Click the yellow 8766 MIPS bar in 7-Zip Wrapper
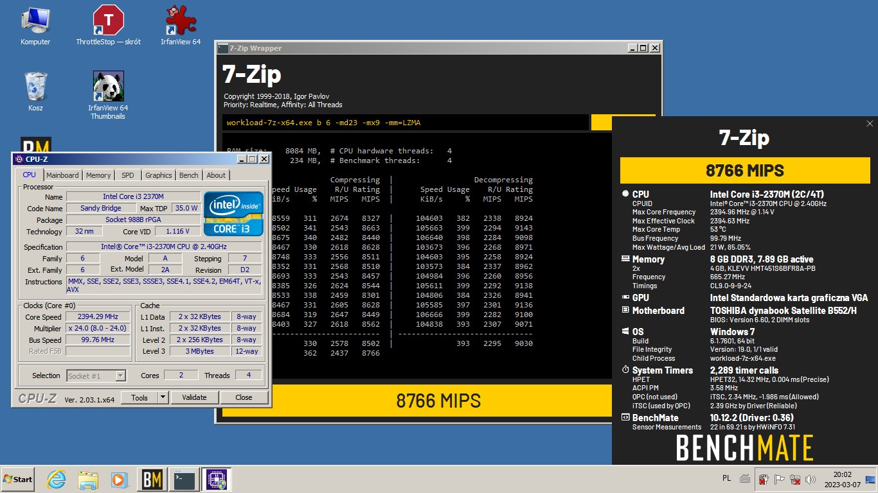The width and height of the screenshot is (878, 493). click(439, 401)
